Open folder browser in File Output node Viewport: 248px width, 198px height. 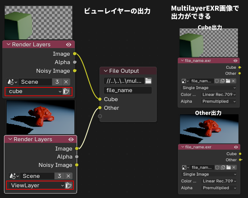point(148,81)
